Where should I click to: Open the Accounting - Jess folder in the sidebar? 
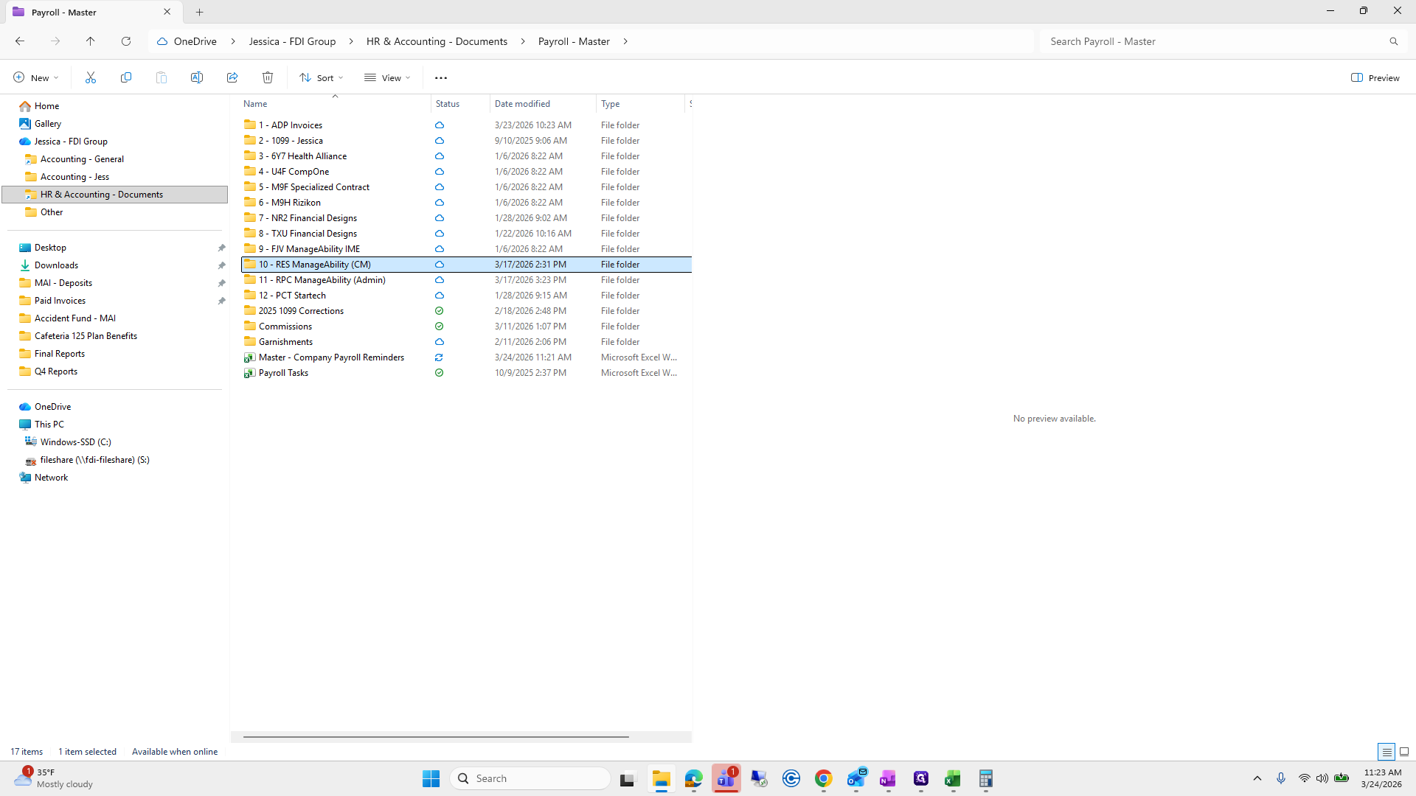74,176
